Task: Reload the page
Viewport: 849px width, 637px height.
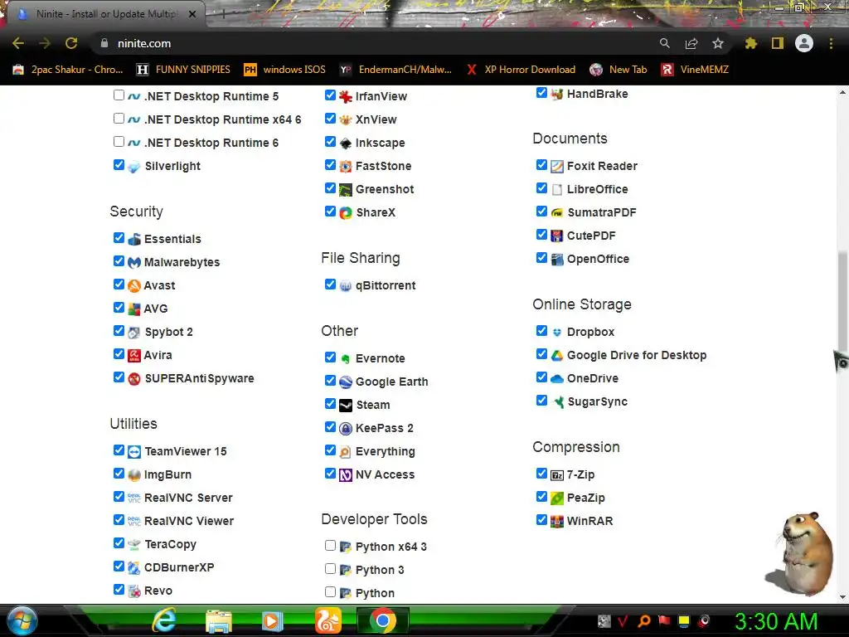Action: (71, 43)
